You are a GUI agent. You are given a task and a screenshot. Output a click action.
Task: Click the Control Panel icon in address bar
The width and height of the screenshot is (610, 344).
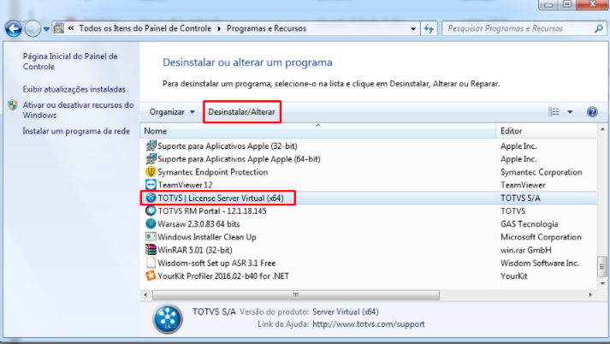(59, 28)
